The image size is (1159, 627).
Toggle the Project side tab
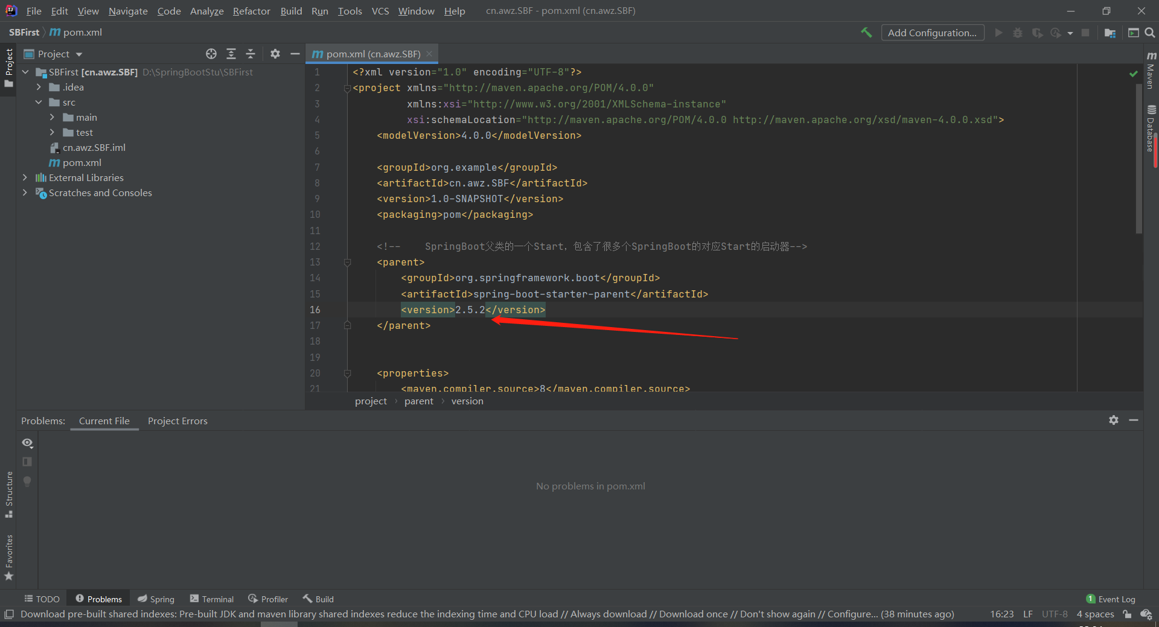pos(8,68)
